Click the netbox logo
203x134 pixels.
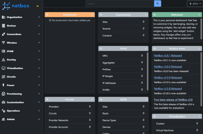coord(16,6)
